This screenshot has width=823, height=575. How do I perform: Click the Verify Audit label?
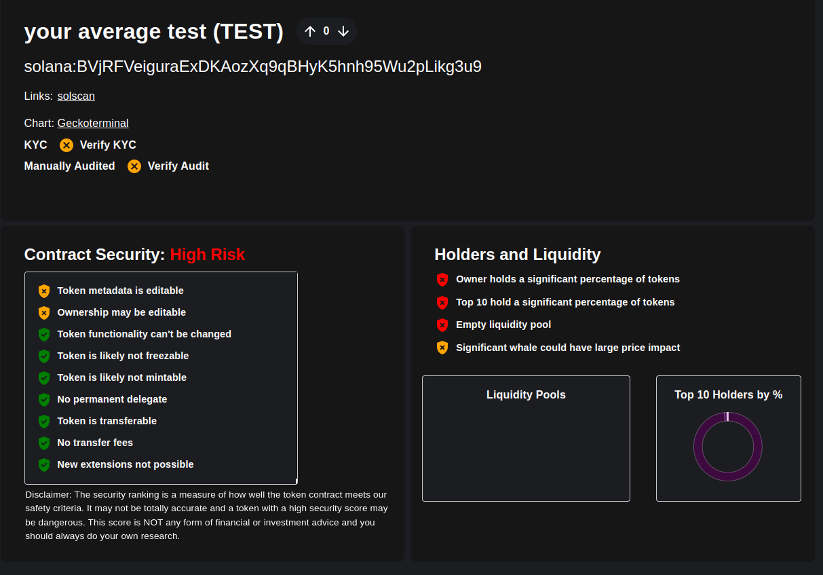tap(178, 166)
